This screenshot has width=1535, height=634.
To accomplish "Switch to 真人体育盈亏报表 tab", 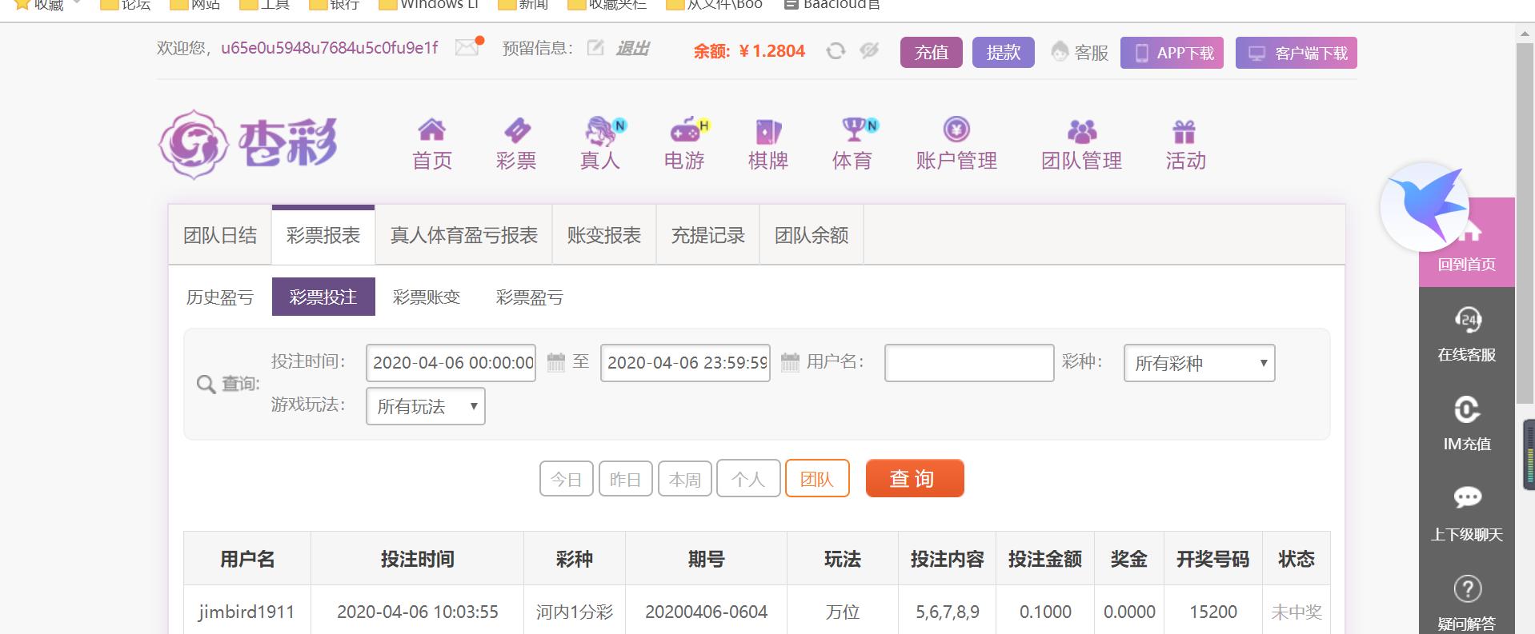I will click(463, 235).
